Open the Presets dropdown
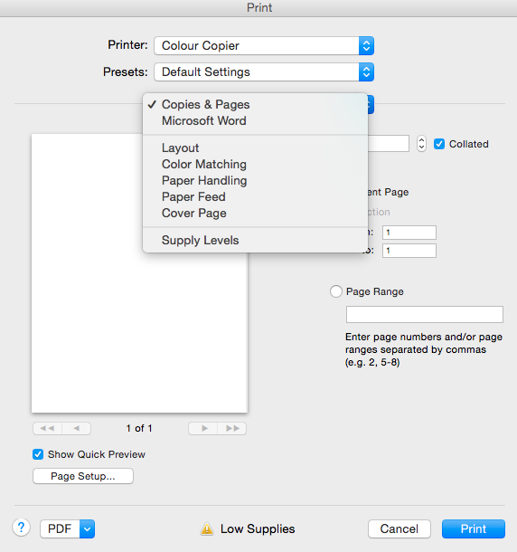Viewport: 517px width, 552px height. pyautogui.click(x=264, y=72)
